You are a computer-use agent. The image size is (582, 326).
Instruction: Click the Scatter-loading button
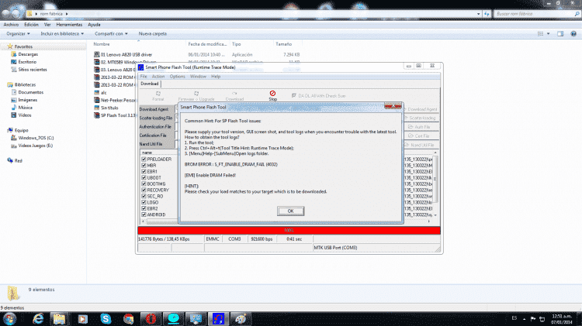click(x=422, y=118)
